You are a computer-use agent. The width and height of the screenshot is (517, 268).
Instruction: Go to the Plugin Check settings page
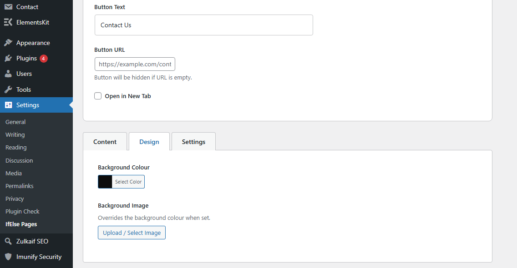[x=22, y=211]
